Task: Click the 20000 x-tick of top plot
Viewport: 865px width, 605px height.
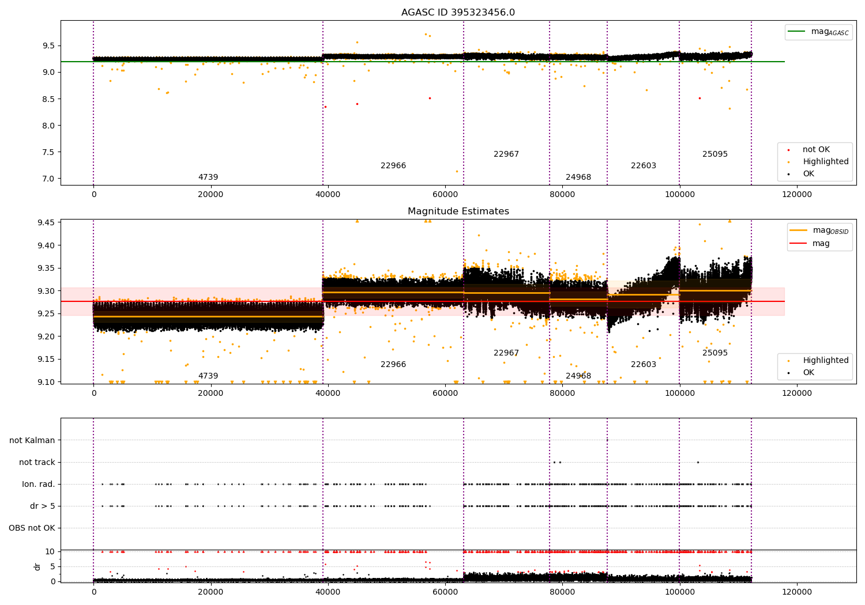Action: click(x=210, y=195)
